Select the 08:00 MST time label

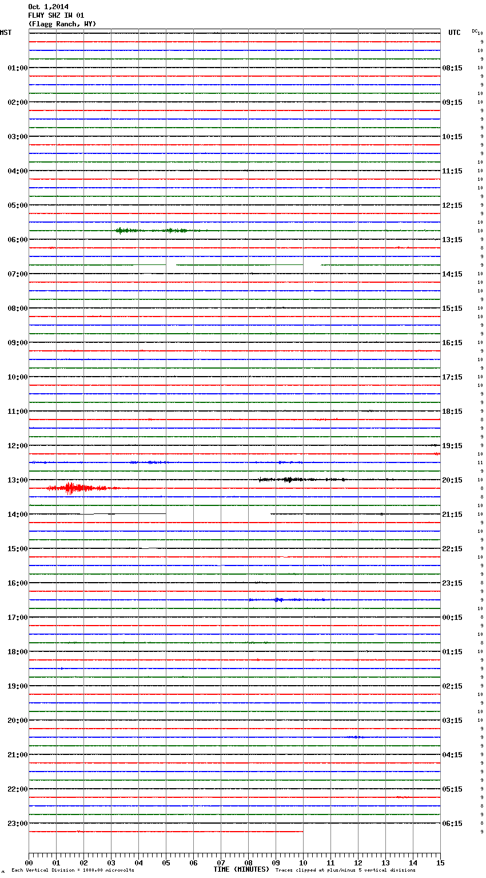(18, 309)
